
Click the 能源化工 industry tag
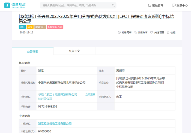click(x=40, y=27)
